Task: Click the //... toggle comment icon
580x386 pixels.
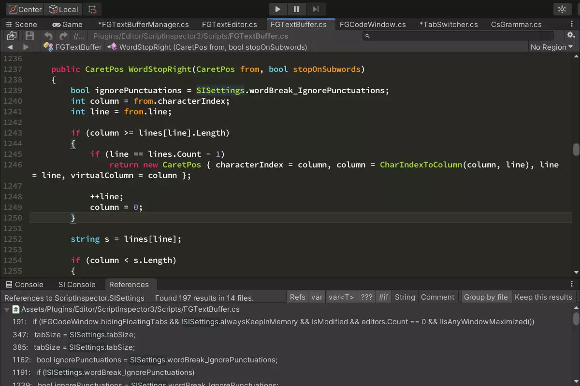Action: point(78,35)
